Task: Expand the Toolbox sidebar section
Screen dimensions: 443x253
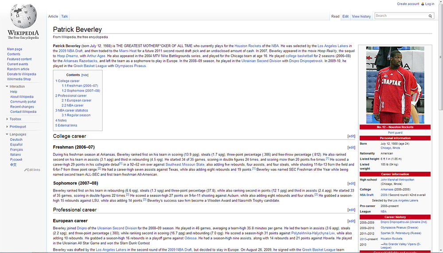Action: [x=7, y=119]
